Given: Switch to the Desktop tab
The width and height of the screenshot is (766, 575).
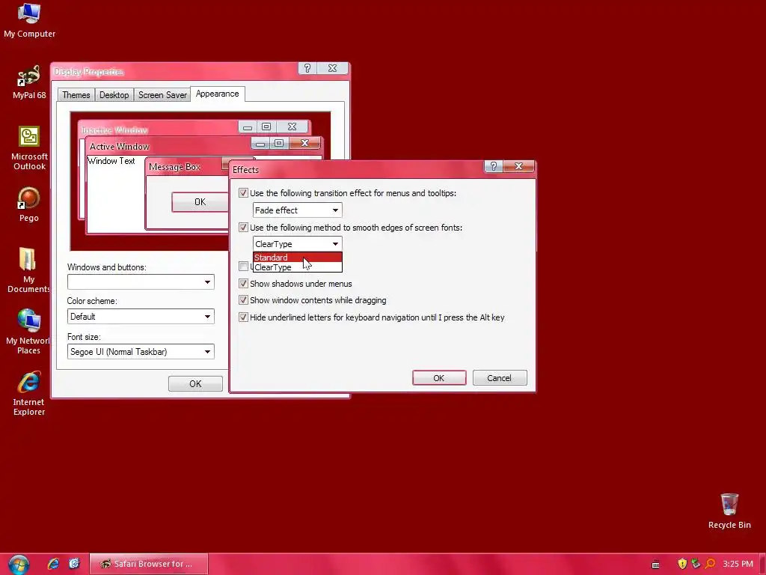Looking at the screenshot, I should (114, 95).
